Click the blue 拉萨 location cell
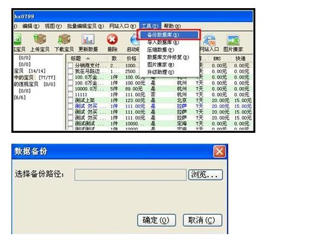The image size is (309, 238). [182, 106]
